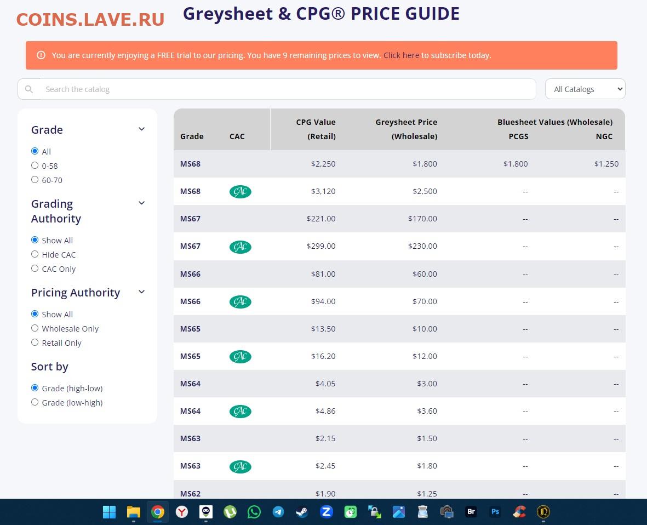
Task: Click the $94.00 CPG value cell
Action: (323, 302)
